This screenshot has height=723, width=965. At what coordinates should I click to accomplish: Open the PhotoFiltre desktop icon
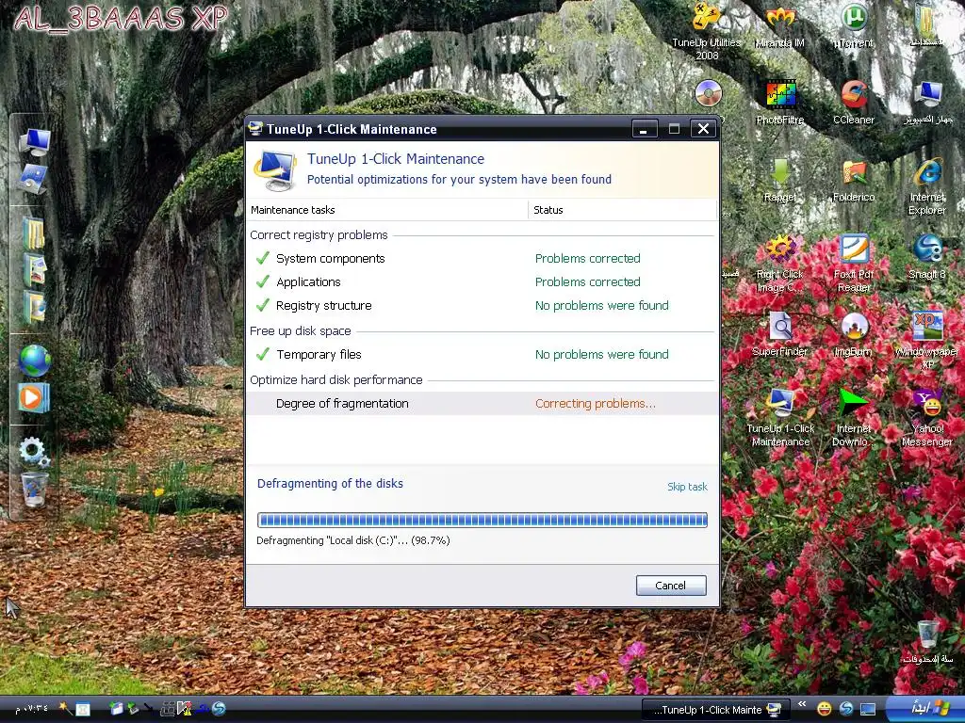(779, 104)
